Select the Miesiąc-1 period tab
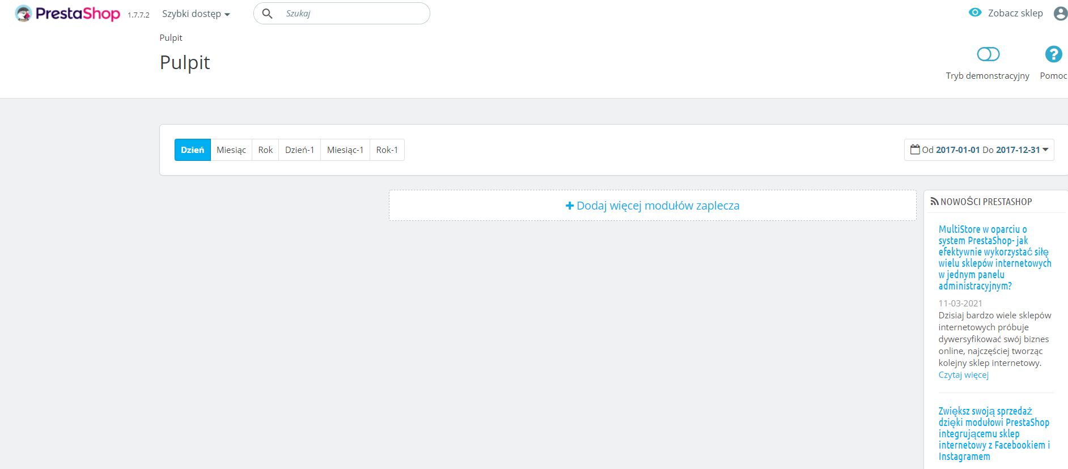This screenshot has width=1068, height=469. (345, 150)
